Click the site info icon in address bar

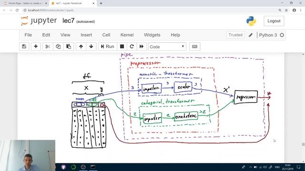[x=25, y=10]
